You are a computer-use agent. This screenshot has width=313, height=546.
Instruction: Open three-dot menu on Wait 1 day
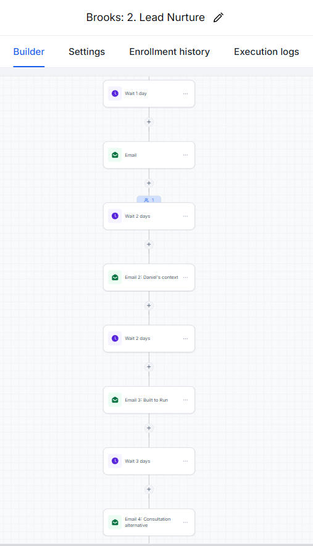[185, 94]
